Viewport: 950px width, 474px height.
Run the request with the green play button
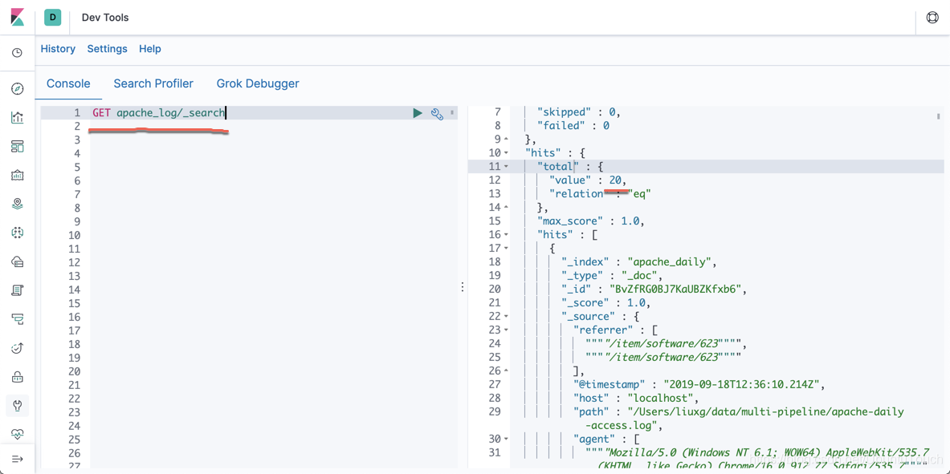[418, 113]
